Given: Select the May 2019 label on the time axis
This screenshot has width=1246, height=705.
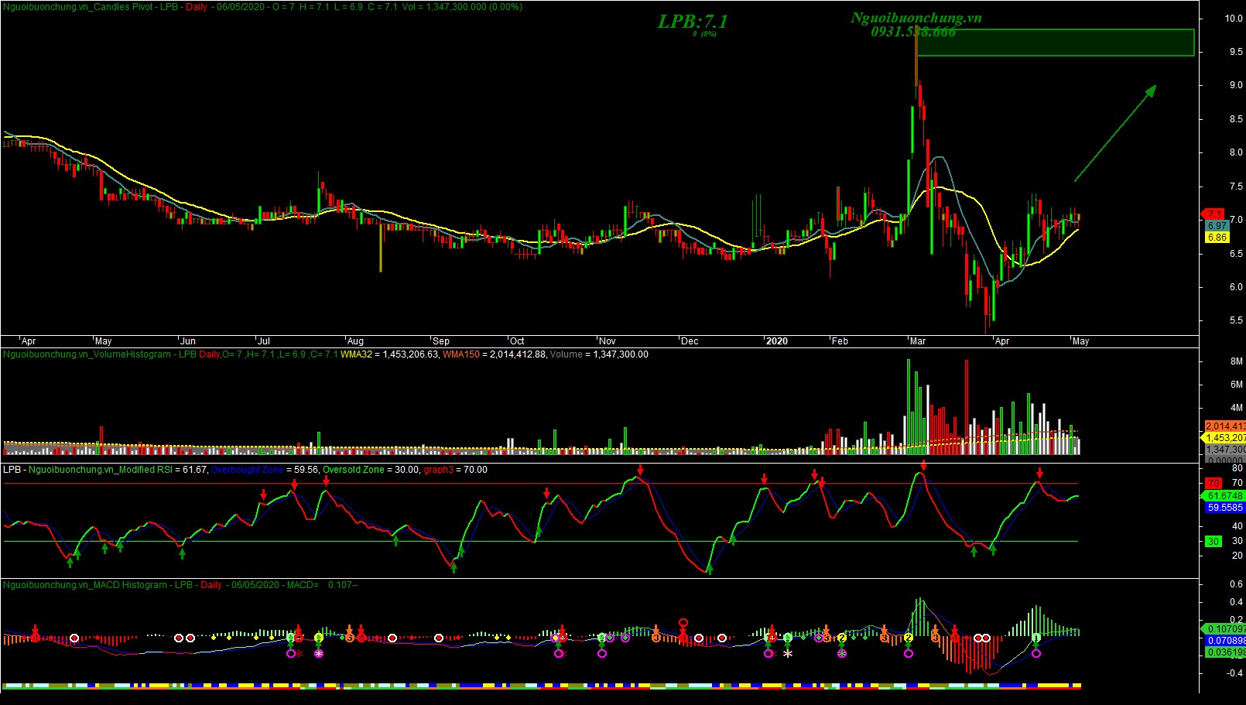Looking at the screenshot, I should tap(103, 341).
